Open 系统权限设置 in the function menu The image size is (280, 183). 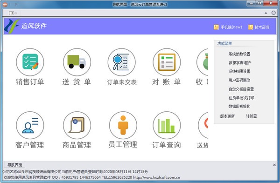(x=239, y=71)
